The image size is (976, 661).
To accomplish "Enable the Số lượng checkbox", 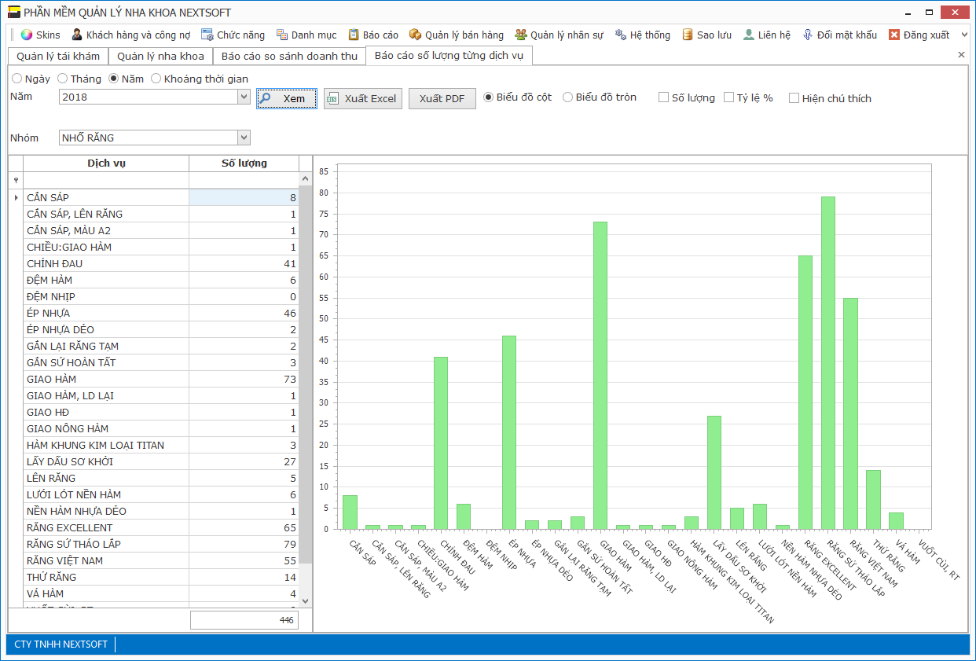I will [x=664, y=98].
